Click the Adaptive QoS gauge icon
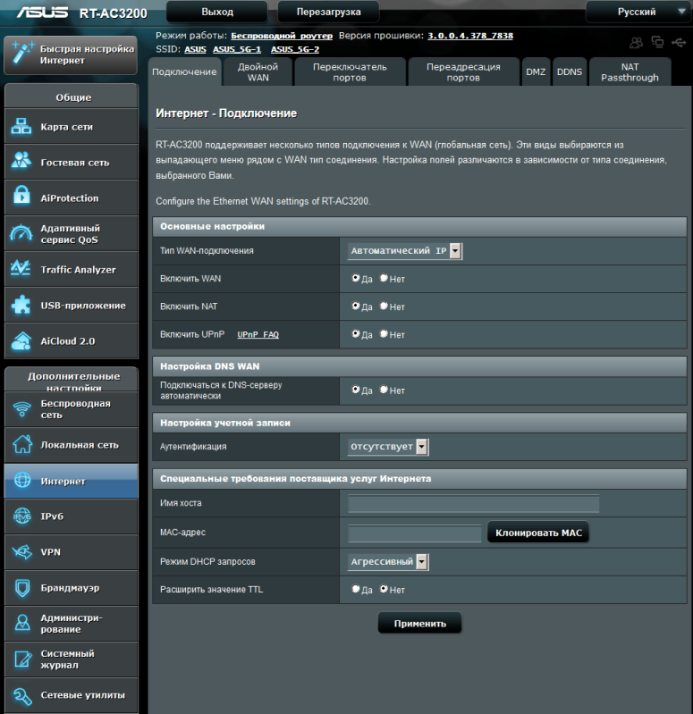This screenshot has height=714, width=693. [21, 233]
